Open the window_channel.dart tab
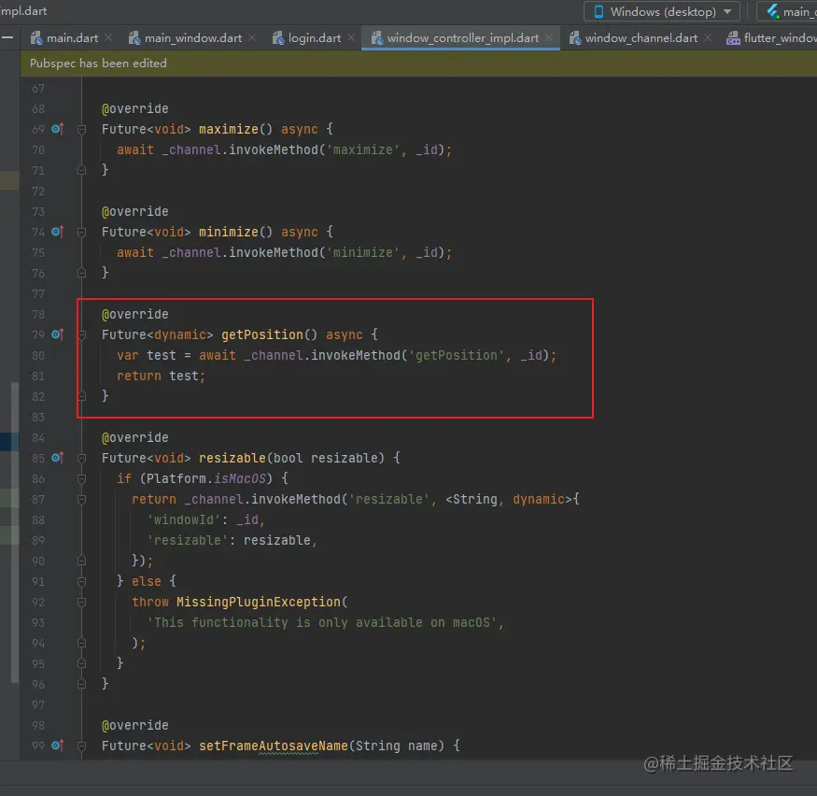 pyautogui.click(x=641, y=38)
